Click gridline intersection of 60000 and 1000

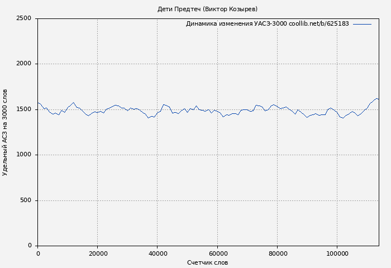pos(217,155)
